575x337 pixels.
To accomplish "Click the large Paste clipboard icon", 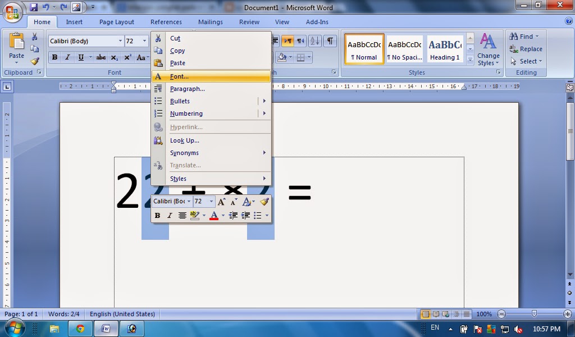I will tap(16, 41).
